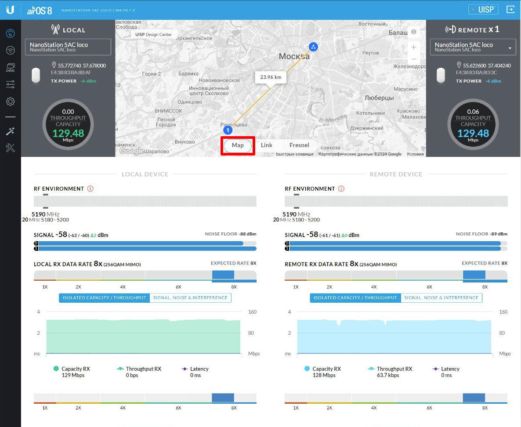Click the UISP button in header
The image size is (521, 427).
pyautogui.click(x=483, y=10)
